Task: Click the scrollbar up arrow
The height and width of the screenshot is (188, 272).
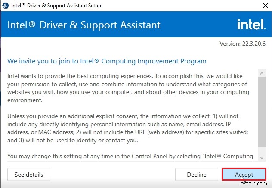Action: pyautogui.click(x=262, y=73)
